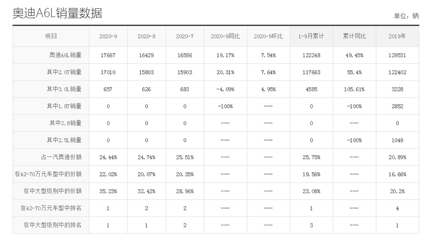This screenshot has width=433, height=240.
Task: Click the 占一汽奥迪份额 row label
Action: coord(61,157)
